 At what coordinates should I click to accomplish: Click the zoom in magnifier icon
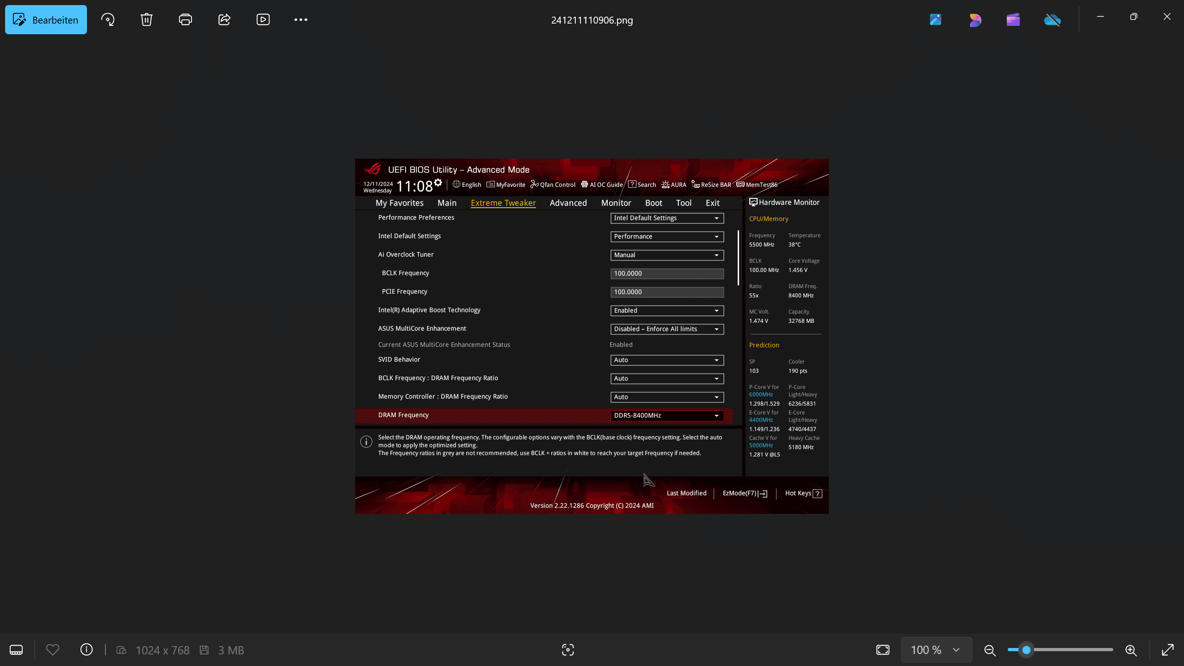click(x=1131, y=650)
